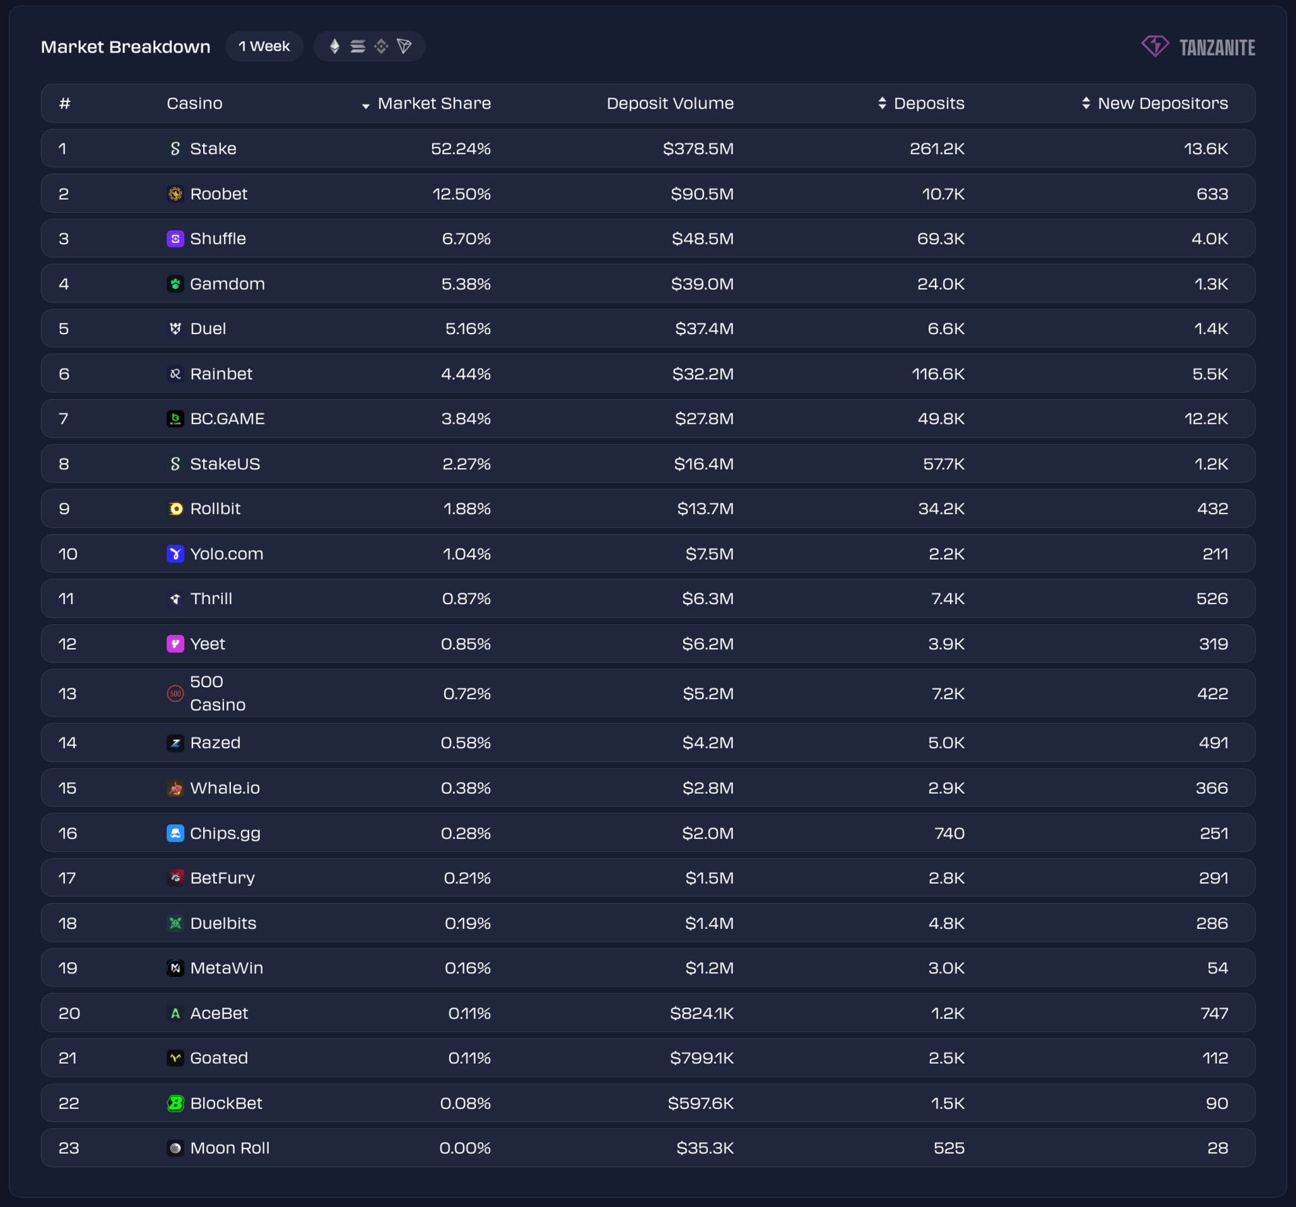The height and width of the screenshot is (1207, 1296).
Task: Click the Tron chain filter icon
Action: pyautogui.click(x=404, y=47)
